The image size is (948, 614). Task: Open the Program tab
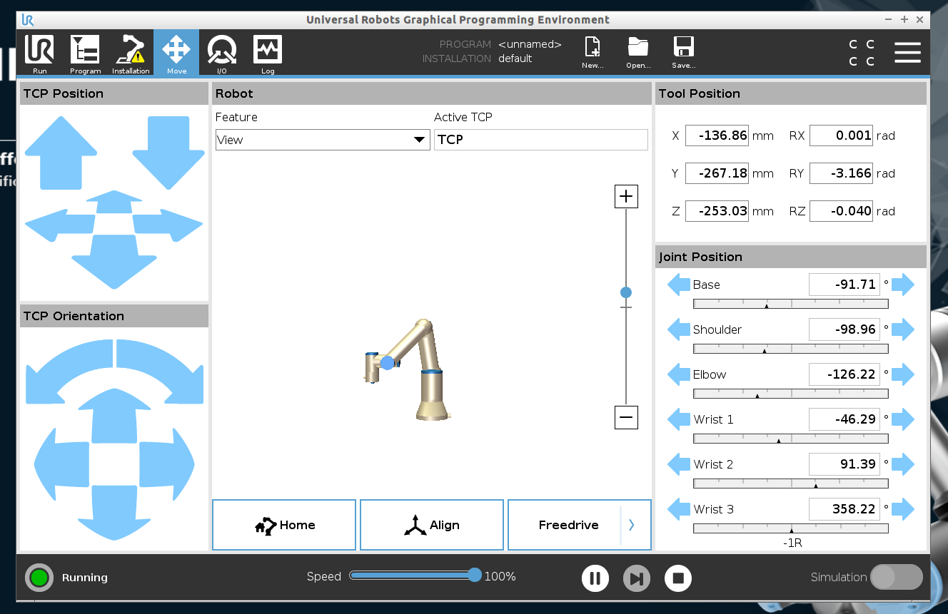pos(85,53)
